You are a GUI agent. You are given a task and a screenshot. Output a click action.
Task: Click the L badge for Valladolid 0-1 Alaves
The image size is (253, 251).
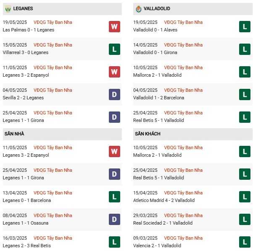[245, 26]
